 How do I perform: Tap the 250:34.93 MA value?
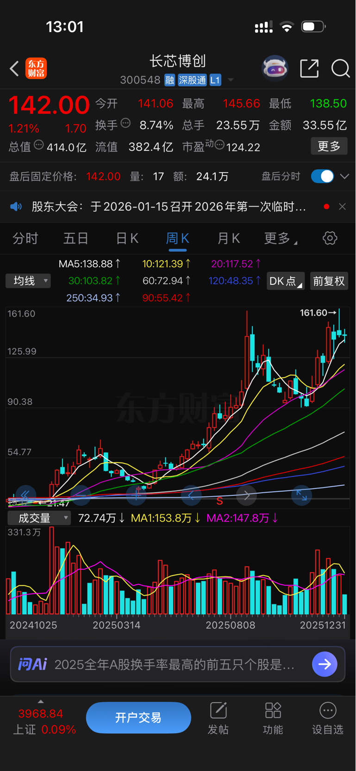93,298
